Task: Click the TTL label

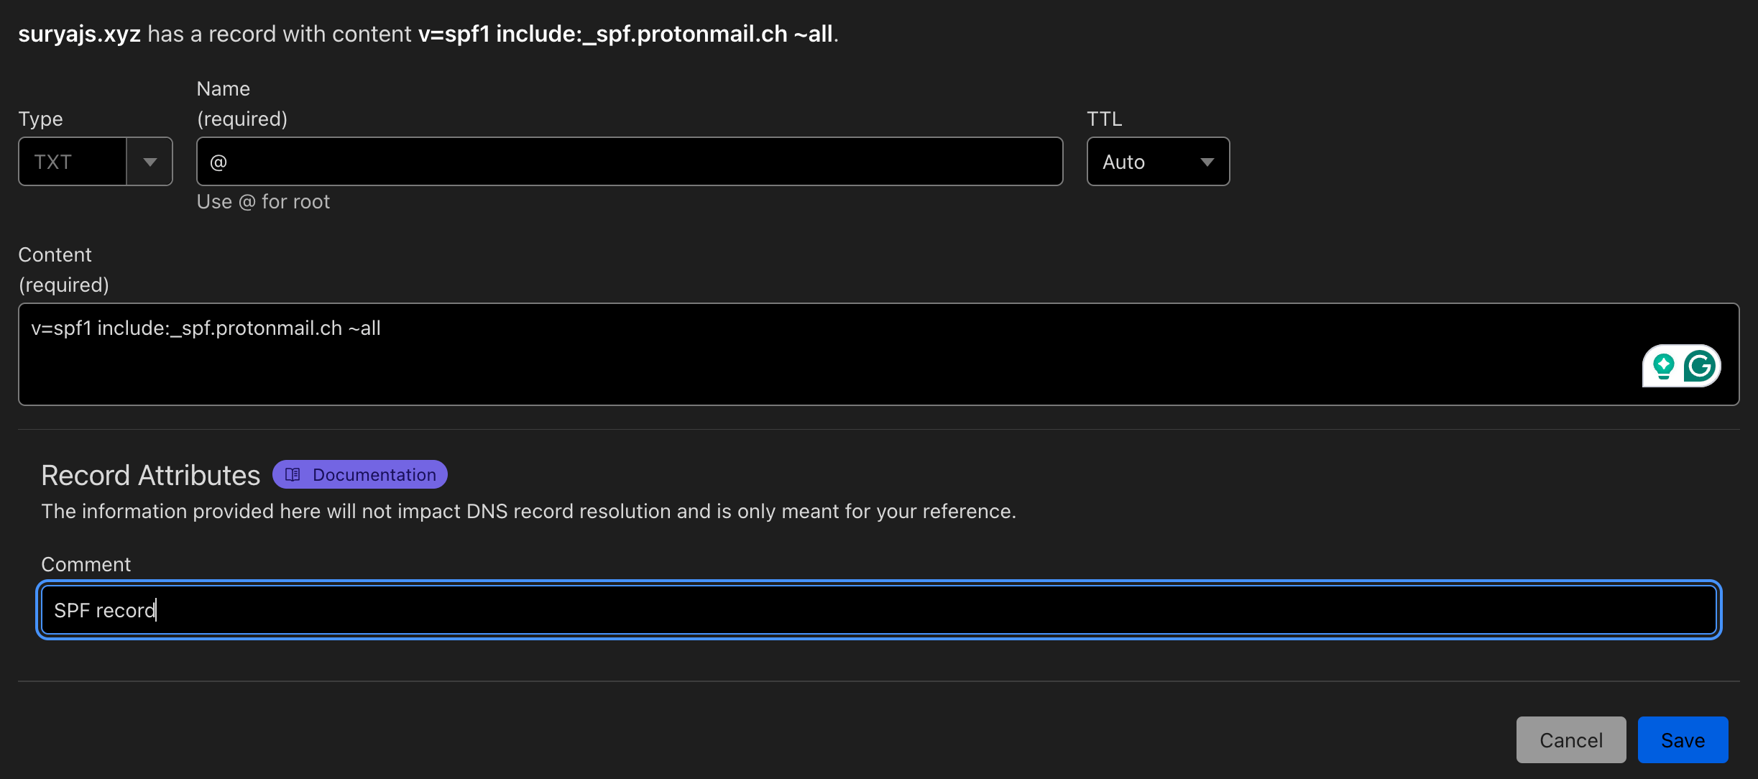Action: point(1104,119)
